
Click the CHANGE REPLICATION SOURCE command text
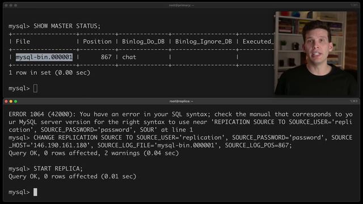(x=180, y=141)
